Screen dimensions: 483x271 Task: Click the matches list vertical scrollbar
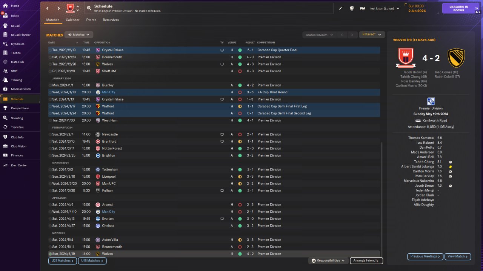381,199
